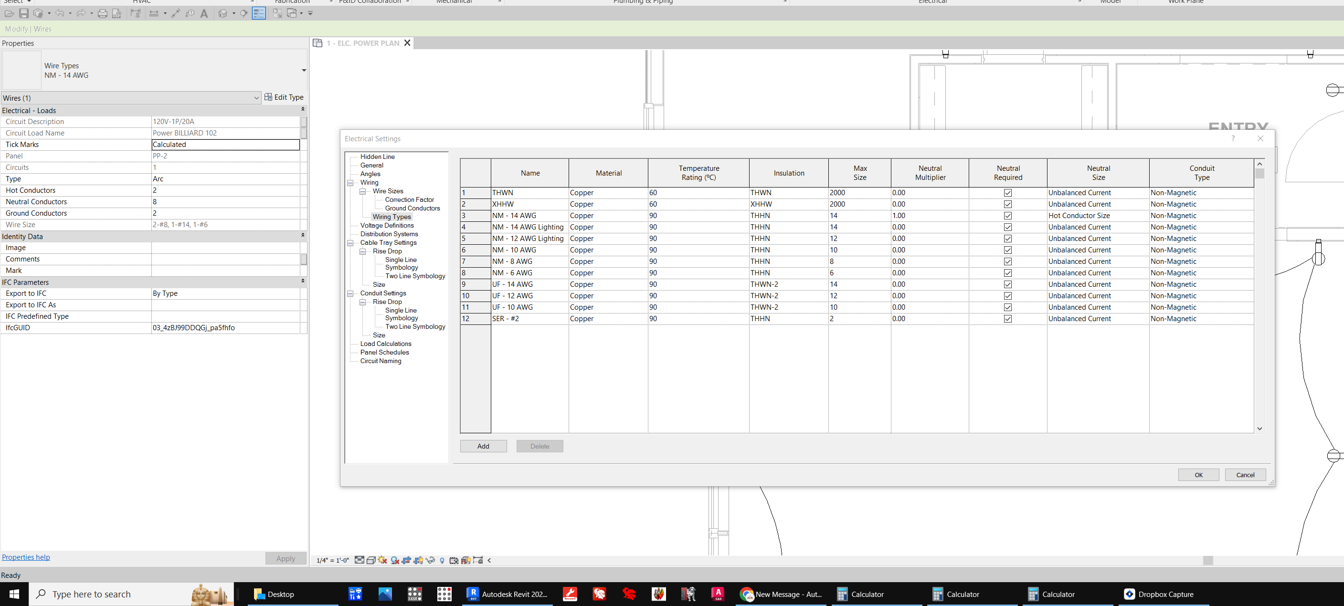Collapse the Wire Sizes tree node

click(363, 191)
